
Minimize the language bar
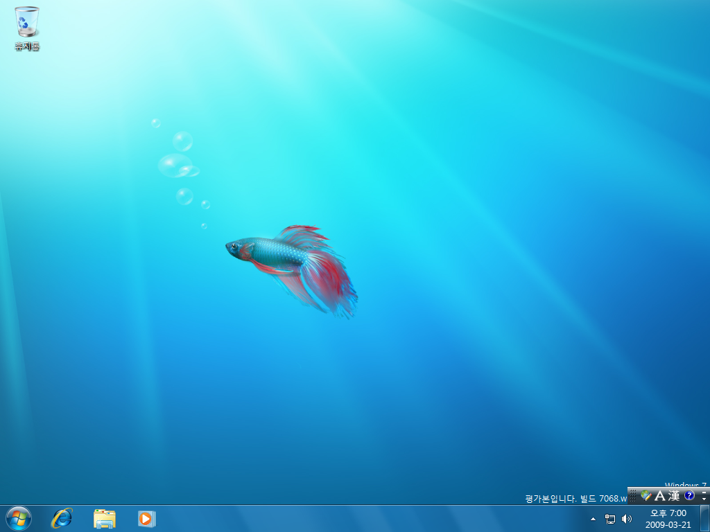pyautogui.click(x=704, y=491)
